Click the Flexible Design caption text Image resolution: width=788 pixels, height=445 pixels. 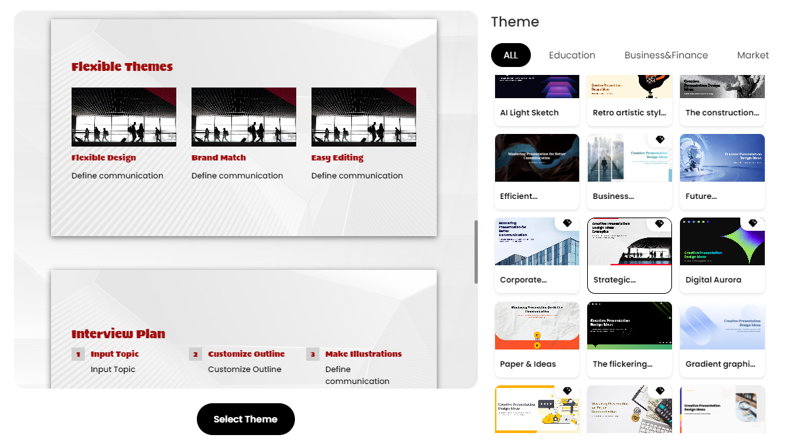click(103, 158)
